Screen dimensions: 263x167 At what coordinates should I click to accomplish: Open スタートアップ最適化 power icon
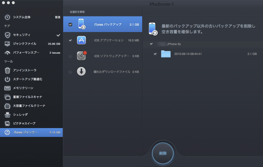(7, 79)
